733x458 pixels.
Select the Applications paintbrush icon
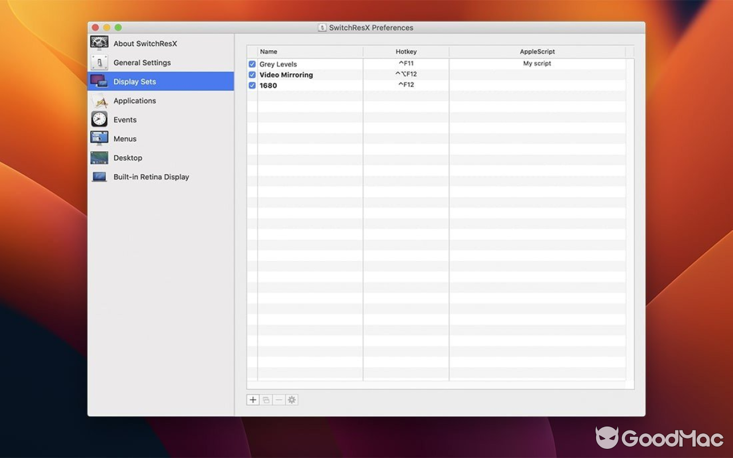click(x=98, y=100)
